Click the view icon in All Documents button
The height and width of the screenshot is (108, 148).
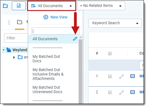click(33, 6)
